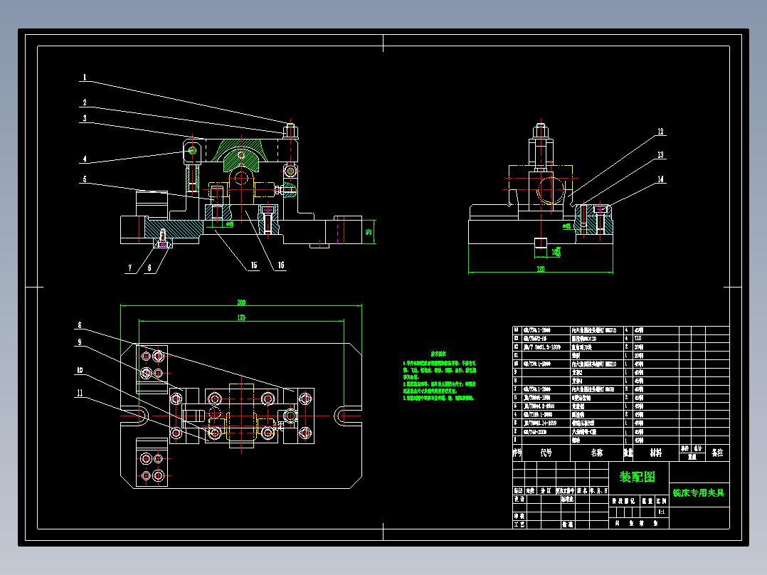Click part callout number 12
Image resolution: width=767 pixels, height=575 pixels.
coord(660,132)
